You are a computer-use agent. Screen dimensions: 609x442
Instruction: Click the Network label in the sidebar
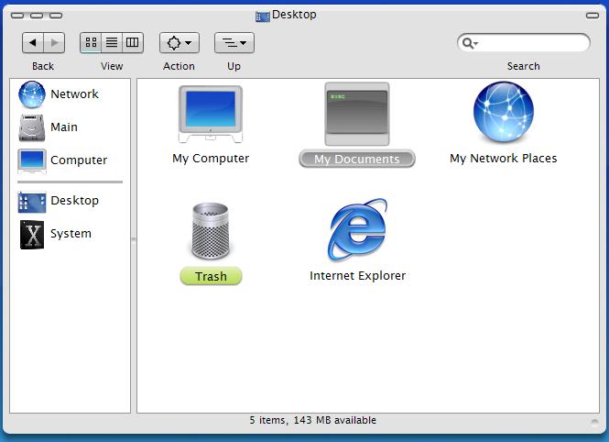[74, 94]
